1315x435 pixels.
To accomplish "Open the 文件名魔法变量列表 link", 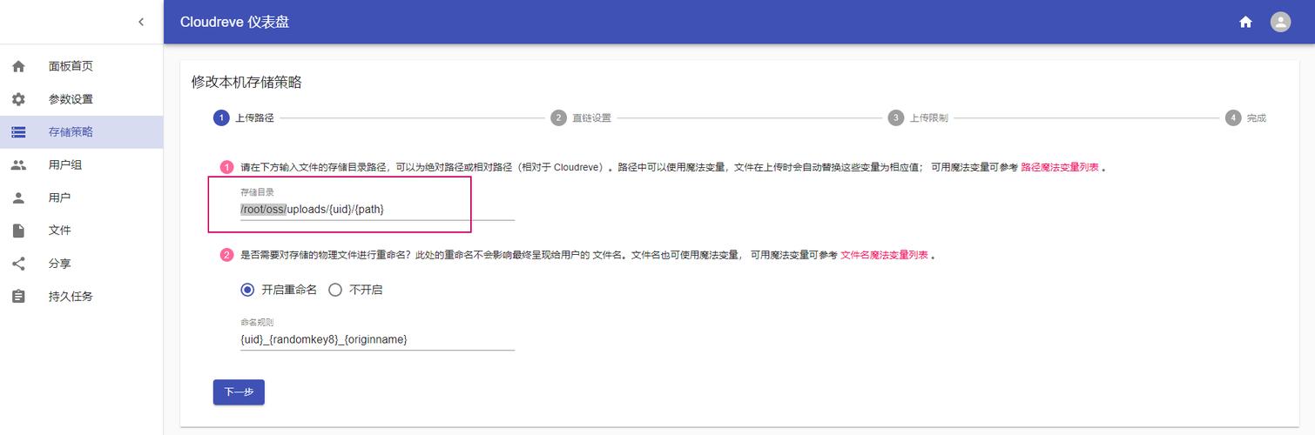I will coord(884,255).
